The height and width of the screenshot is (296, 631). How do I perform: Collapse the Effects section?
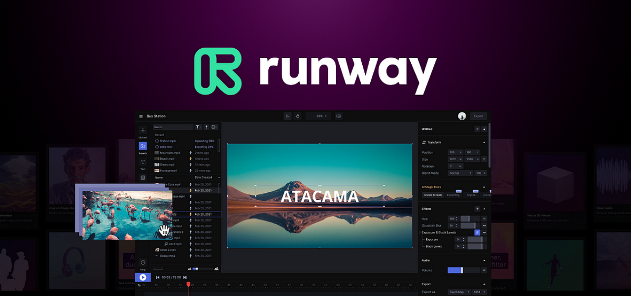484,209
